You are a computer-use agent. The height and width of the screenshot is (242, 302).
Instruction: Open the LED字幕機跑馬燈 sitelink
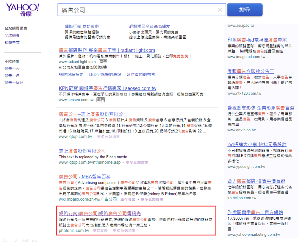click(x=105, y=75)
